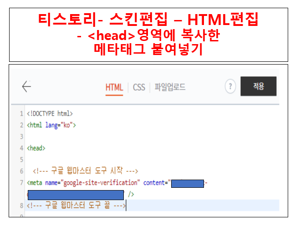
Task: Select the 구글 웹마스터 도구 끝 comment
Action: click(76, 206)
